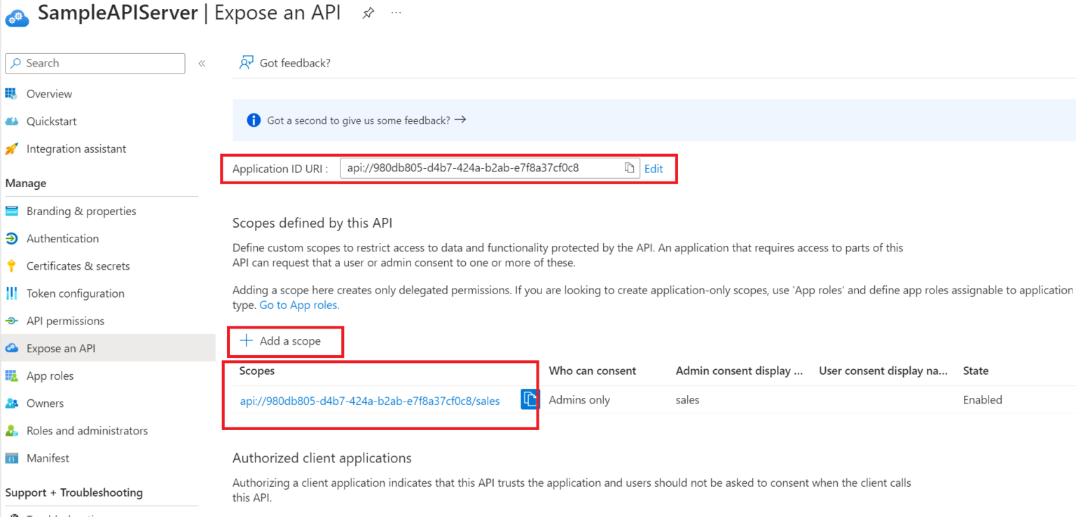Open the sales scope URI link
Image resolution: width=1076 pixels, height=517 pixels.
pyautogui.click(x=369, y=400)
